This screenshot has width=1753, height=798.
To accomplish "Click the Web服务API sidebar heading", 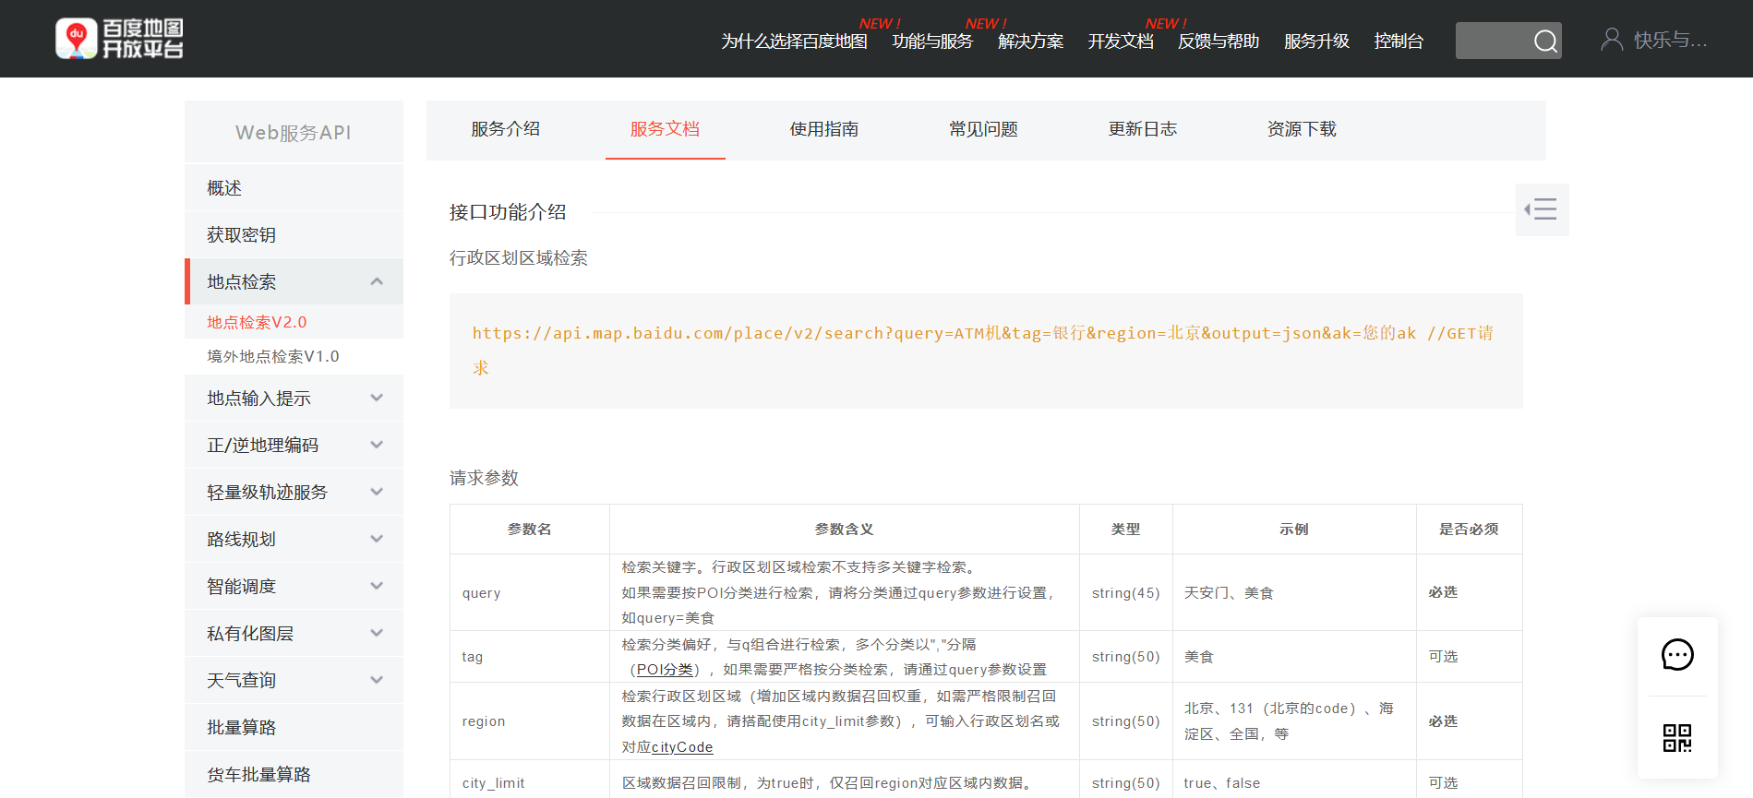I will click(294, 133).
